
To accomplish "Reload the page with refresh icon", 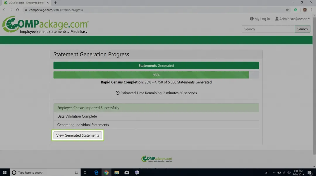I will click(x=18, y=10).
